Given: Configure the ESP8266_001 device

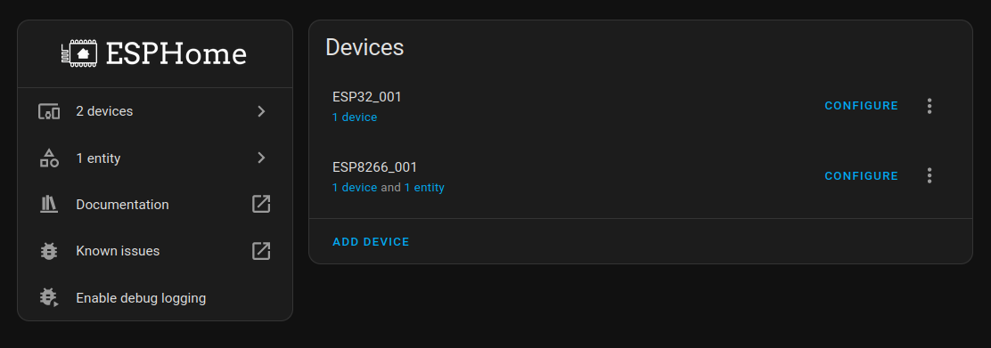Looking at the screenshot, I should click(862, 175).
